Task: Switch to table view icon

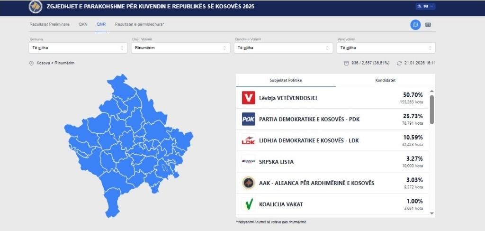Action: (428, 25)
